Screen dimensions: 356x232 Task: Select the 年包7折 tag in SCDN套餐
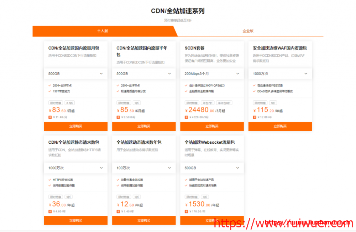point(209,103)
